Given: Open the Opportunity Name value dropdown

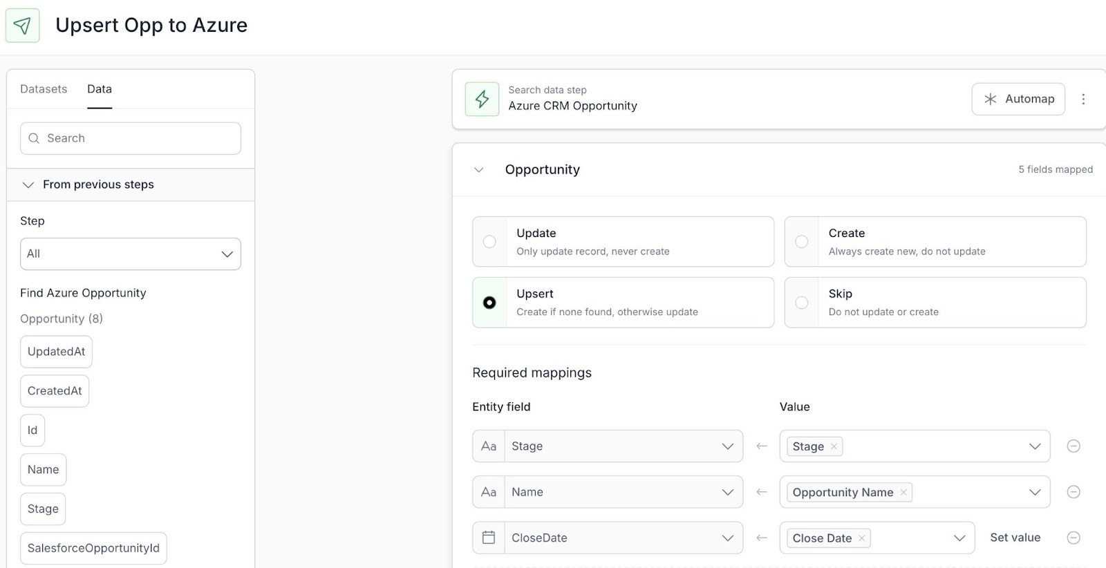Looking at the screenshot, I should [1035, 492].
